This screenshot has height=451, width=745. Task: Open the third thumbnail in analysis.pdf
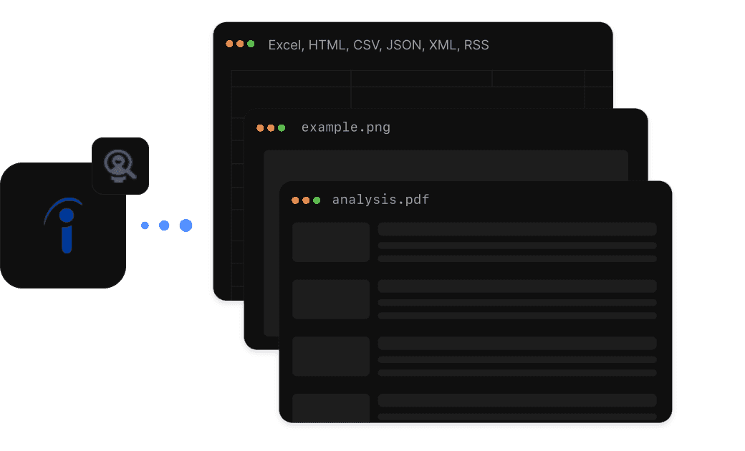pos(331,356)
